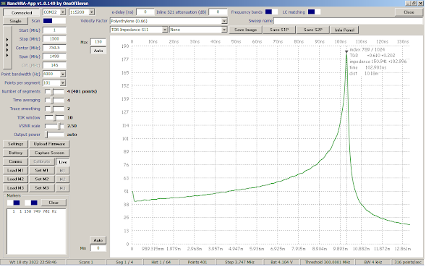Open the None second-trace dropdown
The image size is (426, 267).
tap(224, 30)
